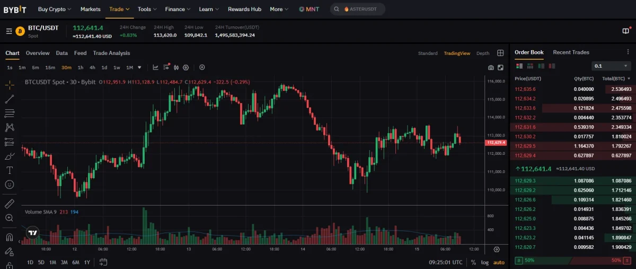Set chart interval to 4h
This screenshot has height=269, width=636.
click(x=92, y=68)
